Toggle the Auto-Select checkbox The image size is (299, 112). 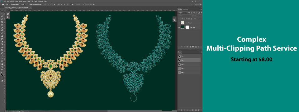pos(12,4)
